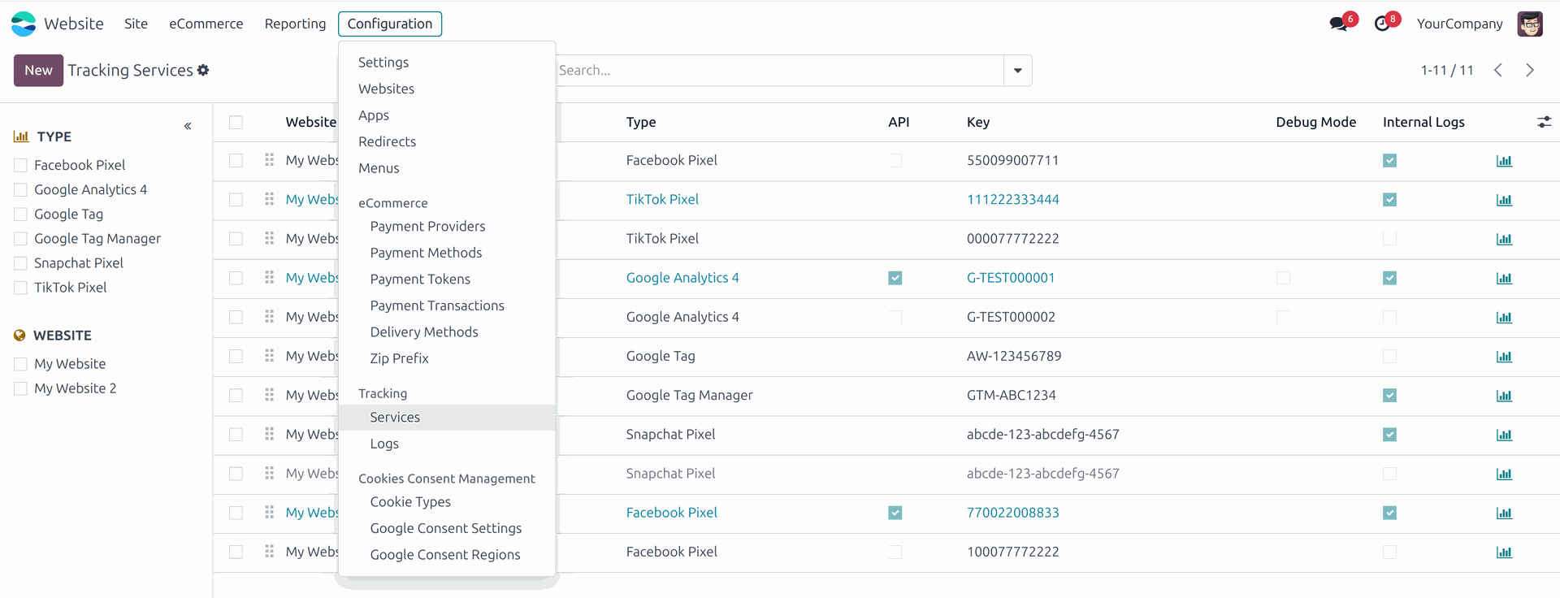Viewport: 1560px width, 598px height.
Task: Open logs chart icon for key 550099007711
Action: pyautogui.click(x=1504, y=161)
